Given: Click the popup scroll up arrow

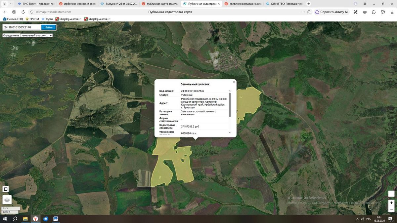Looking at the screenshot, I should (x=230, y=91).
